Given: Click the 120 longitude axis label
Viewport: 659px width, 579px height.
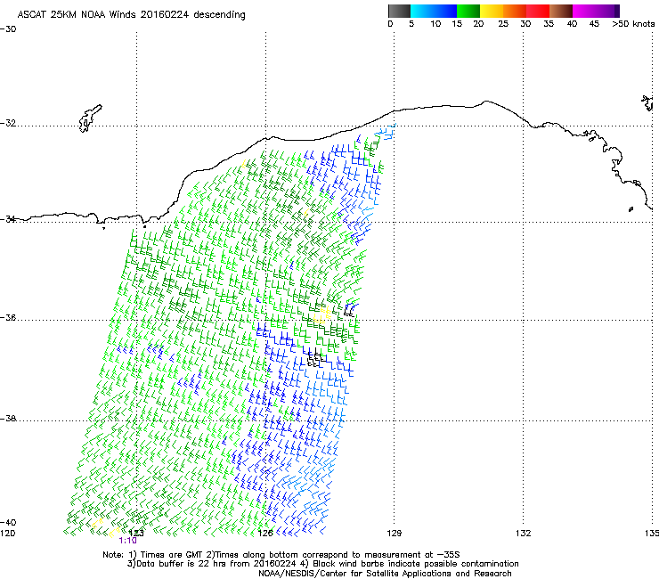Looking at the screenshot, I should (x=7, y=534).
